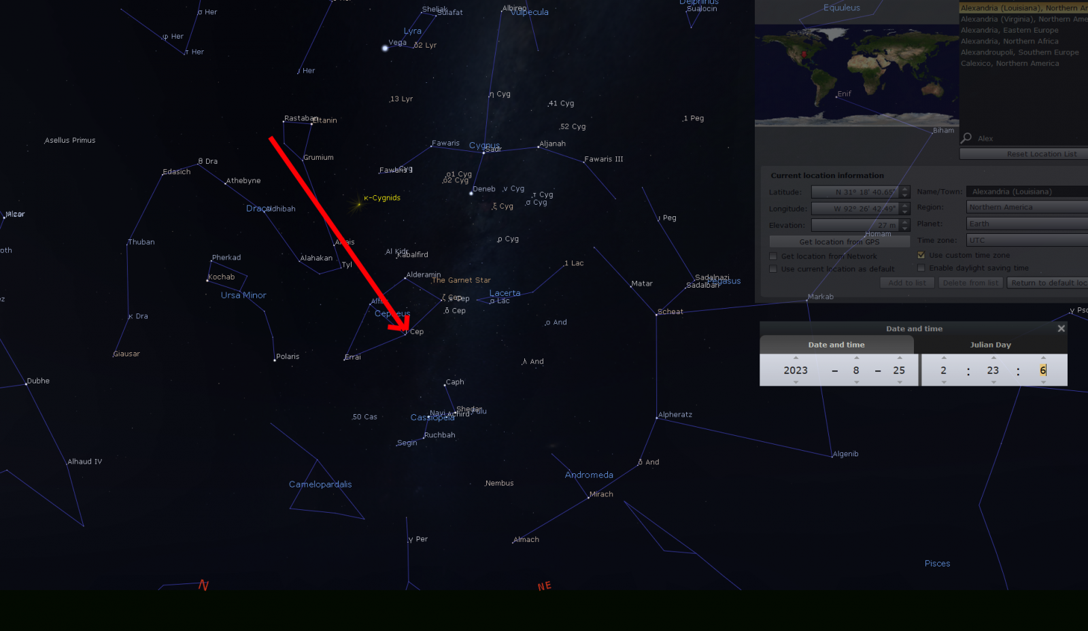This screenshot has width=1088, height=631.
Task: Click the magnifier search icon in location list
Action: tap(966, 138)
